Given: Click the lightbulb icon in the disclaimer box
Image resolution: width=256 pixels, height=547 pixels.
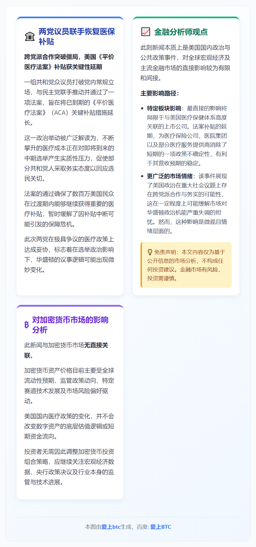Looking at the screenshot, I should 150,252.
